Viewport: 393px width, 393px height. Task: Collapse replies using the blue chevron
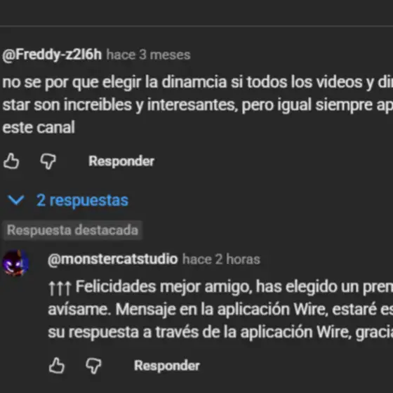point(16,200)
